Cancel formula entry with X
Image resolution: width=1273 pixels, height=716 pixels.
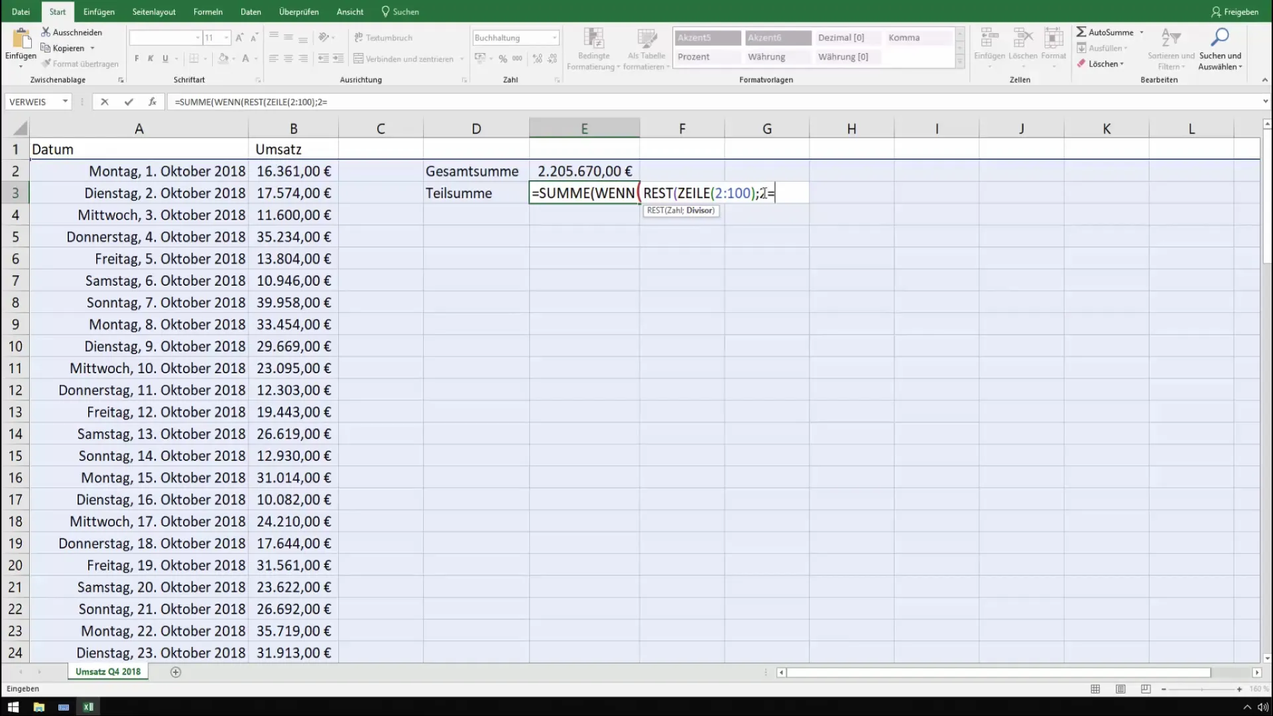104,101
